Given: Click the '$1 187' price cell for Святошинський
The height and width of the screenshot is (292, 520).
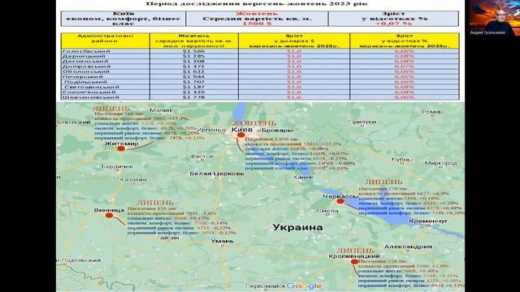Looking at the screenshot, I should point(193,87).
